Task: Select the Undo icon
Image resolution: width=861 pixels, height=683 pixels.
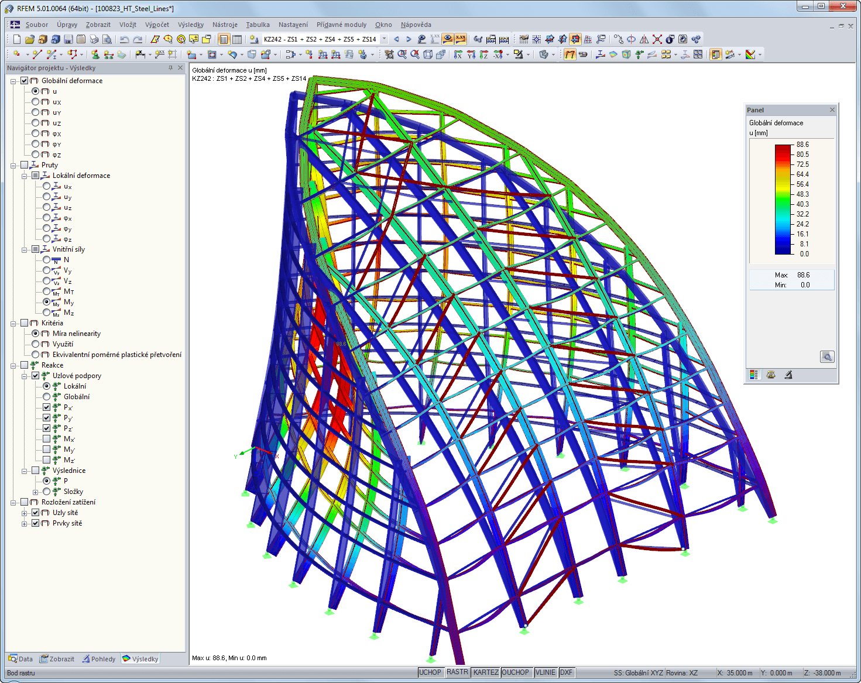Action: 125,39
